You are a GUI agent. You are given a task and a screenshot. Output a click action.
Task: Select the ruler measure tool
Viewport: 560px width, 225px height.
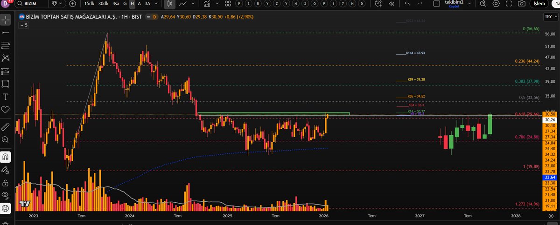click(x=6, y=126)
